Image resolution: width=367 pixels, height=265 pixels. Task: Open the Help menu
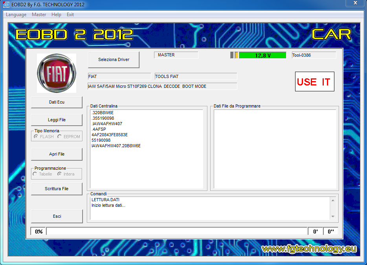tap(56, 15)
